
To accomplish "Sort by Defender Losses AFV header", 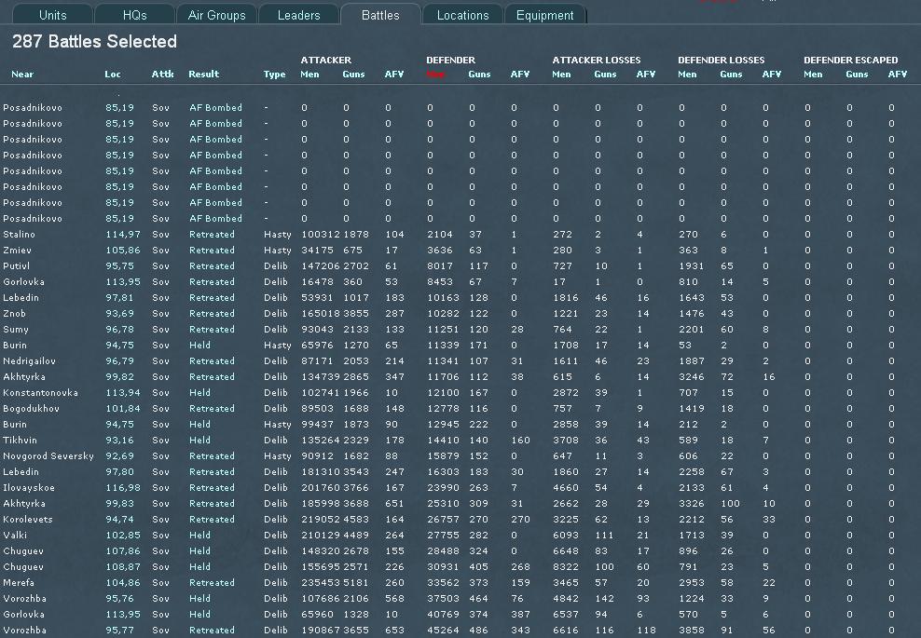I will point(772,74).
